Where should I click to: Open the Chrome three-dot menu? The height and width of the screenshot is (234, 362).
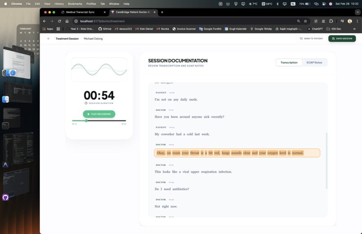tap(358, 21)
